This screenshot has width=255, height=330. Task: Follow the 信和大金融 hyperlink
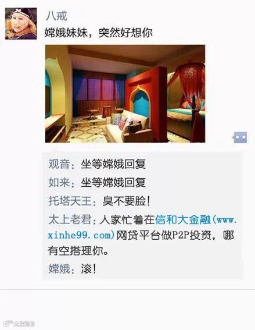coord(183,220)
